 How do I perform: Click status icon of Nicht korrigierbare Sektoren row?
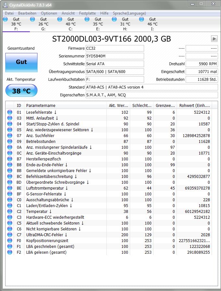click(10, 229)
